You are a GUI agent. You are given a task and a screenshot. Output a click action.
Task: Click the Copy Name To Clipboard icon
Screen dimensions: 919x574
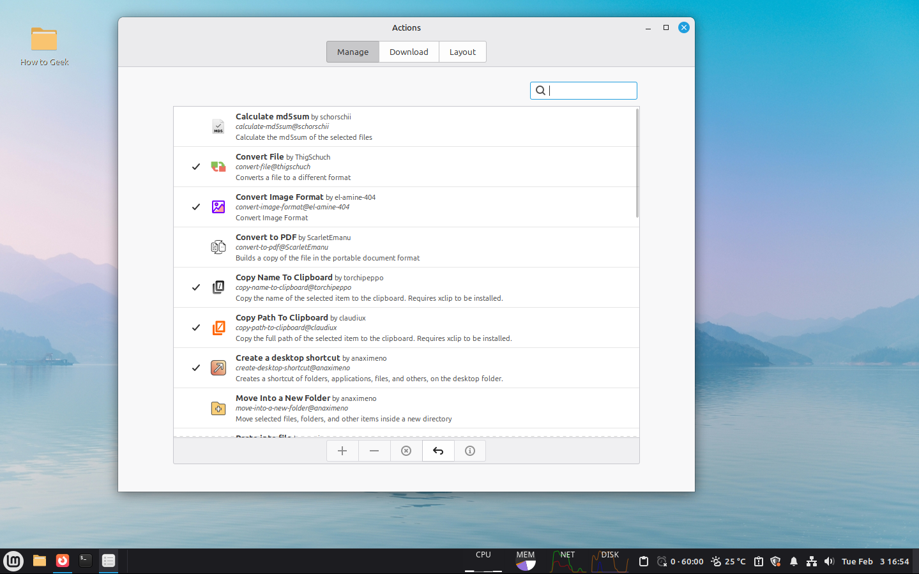click(x=218, y=287)
